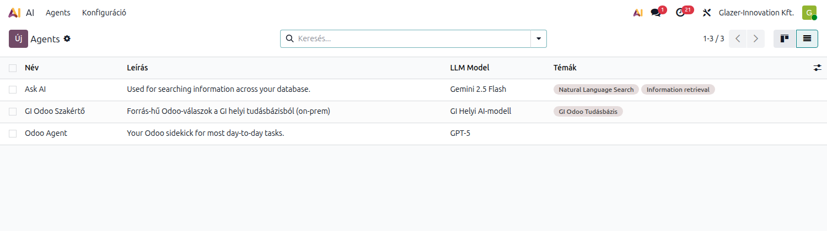Open the messages chat bubble icon

click(656, 13)
